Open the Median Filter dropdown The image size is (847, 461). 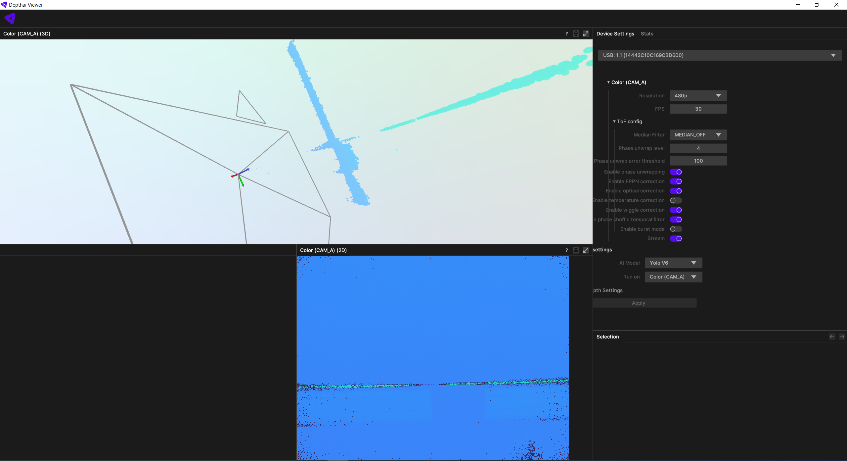pyautogui.click(x=698, y=135)
